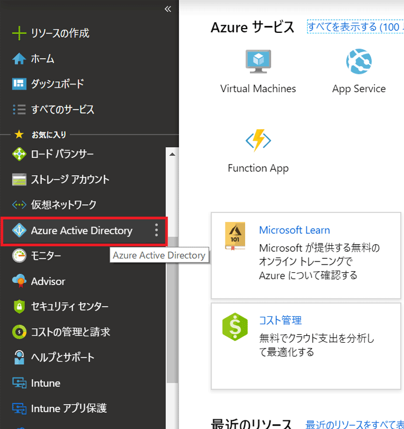
Task: Click the Load Balancer diamond icon
Action: pos(19,154)
